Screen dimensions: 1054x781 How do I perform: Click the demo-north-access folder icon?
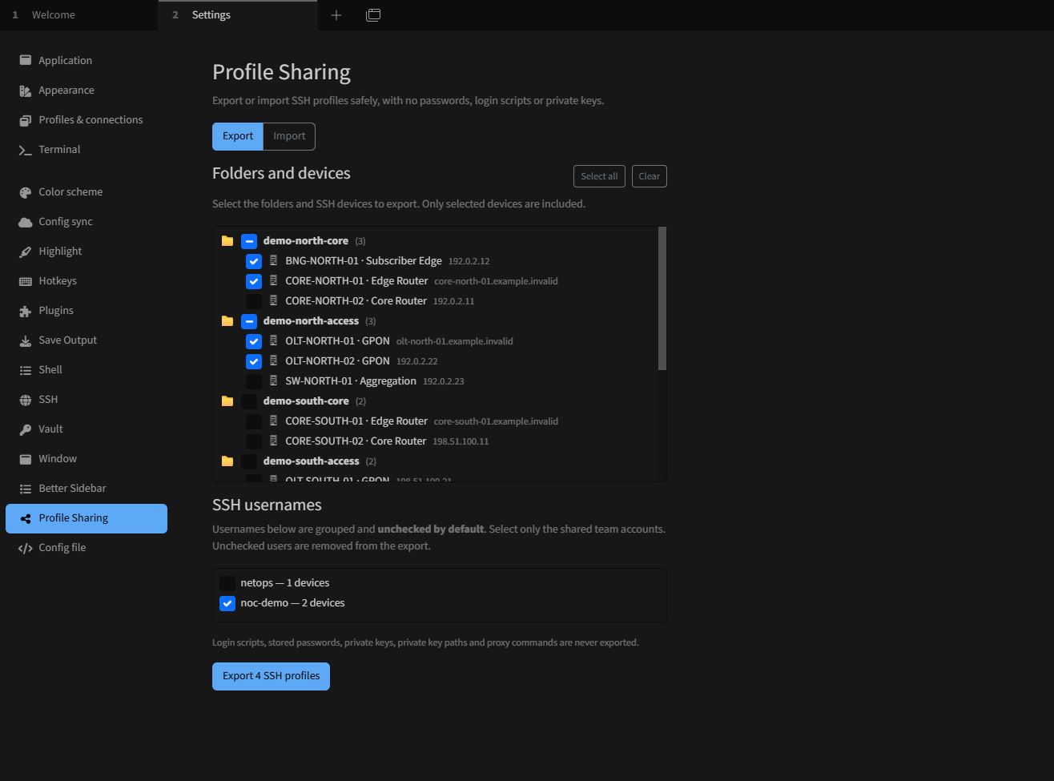click(x=227, y=320)
